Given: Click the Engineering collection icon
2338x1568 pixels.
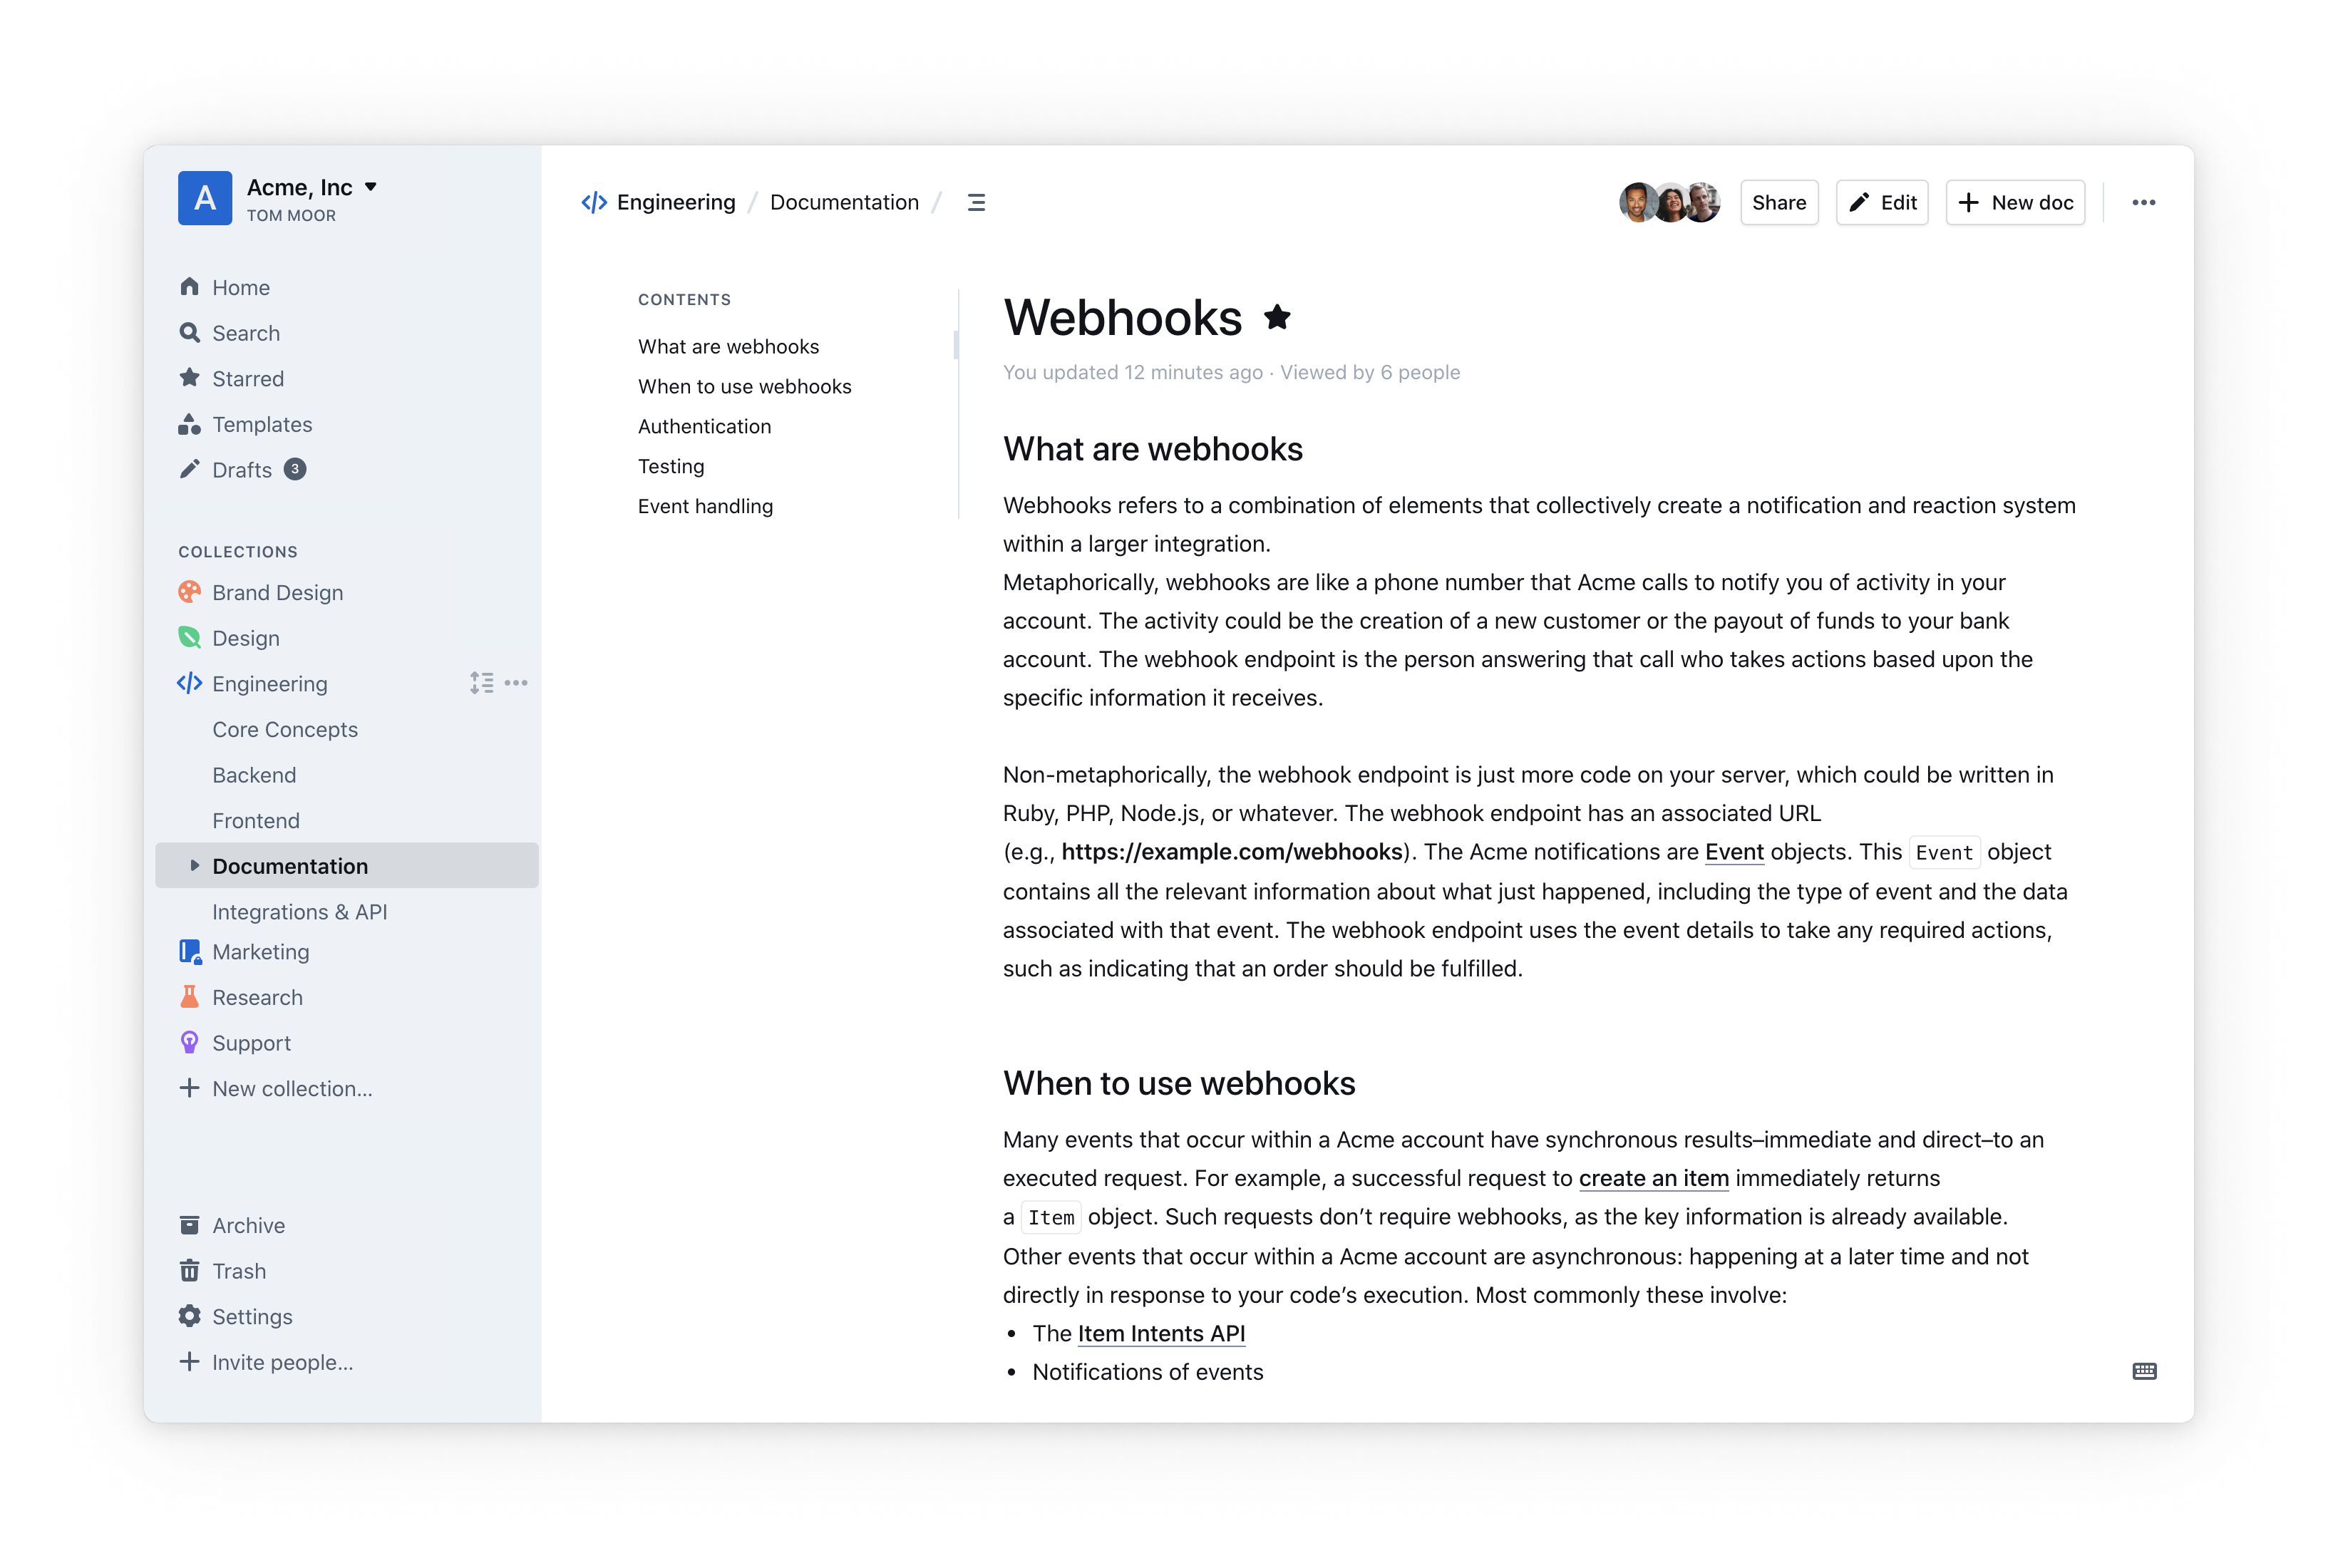Looking at the screenshot, I should coord(189,683).
